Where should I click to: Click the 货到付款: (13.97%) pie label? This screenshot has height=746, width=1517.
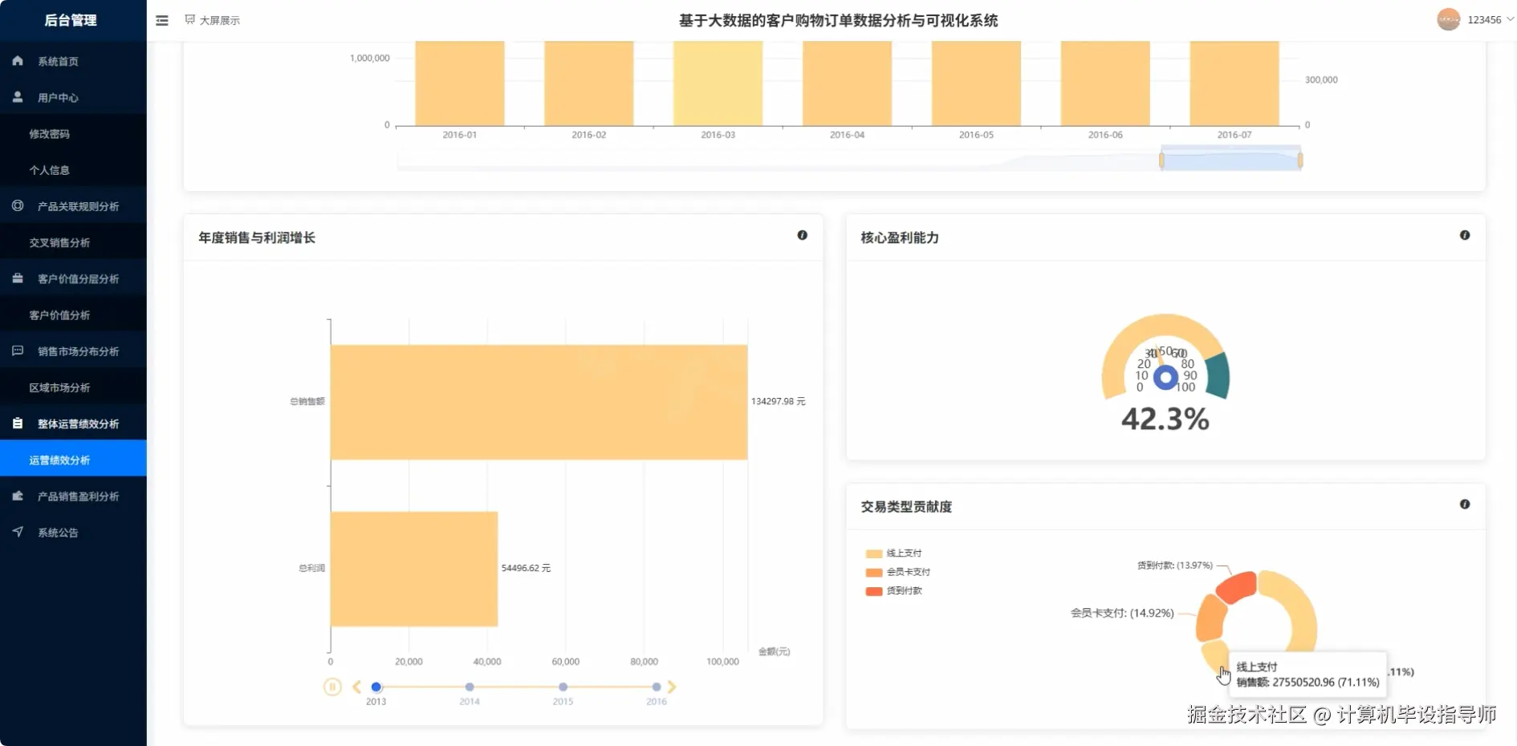1175,566
